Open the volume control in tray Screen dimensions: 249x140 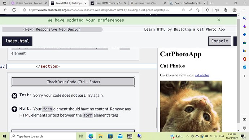[x=211, y=136]
